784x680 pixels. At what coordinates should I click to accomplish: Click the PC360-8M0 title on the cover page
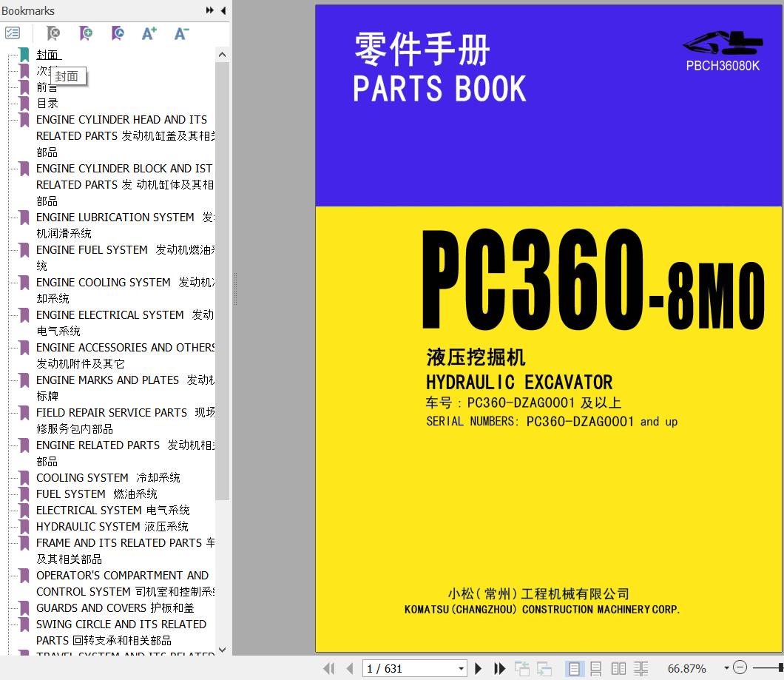593,279
